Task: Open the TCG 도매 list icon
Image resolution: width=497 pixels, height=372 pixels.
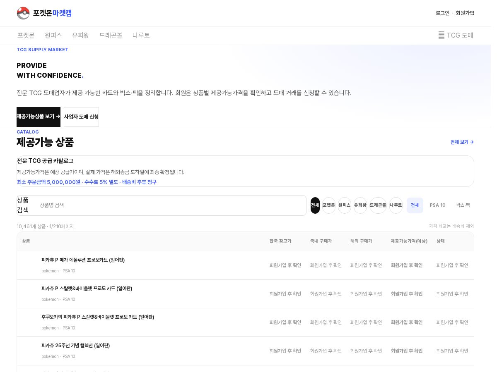Action: pos(442,36)
